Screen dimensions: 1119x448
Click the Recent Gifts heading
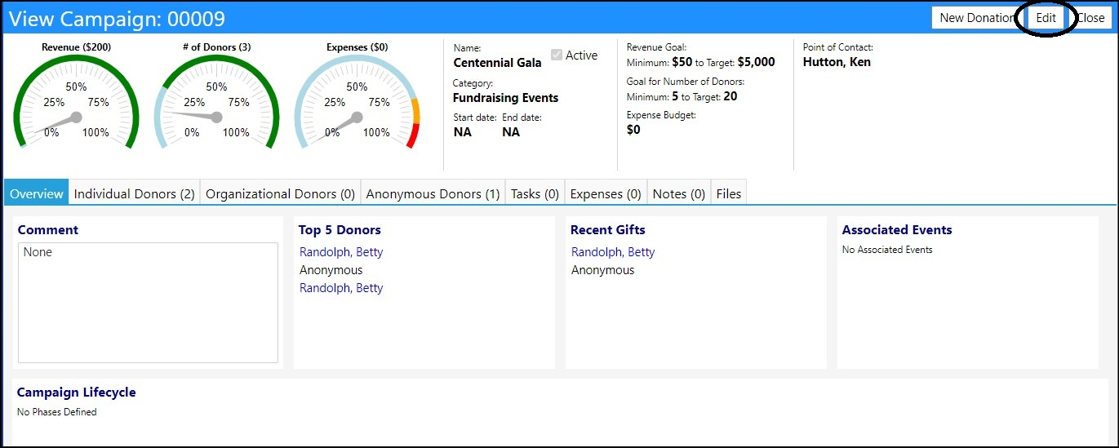tap(608, 230)
